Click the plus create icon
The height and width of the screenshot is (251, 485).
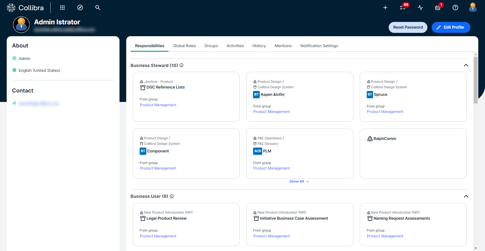(385, 8)
